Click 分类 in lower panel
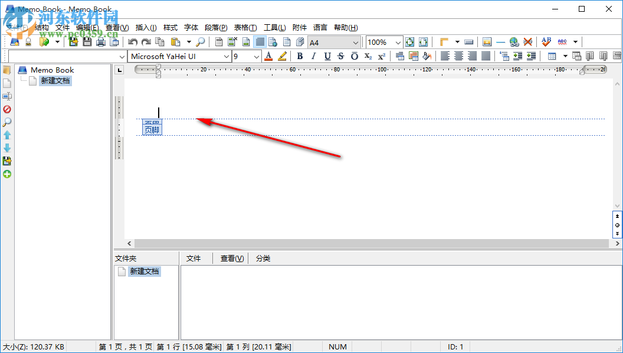 (263, 259)
